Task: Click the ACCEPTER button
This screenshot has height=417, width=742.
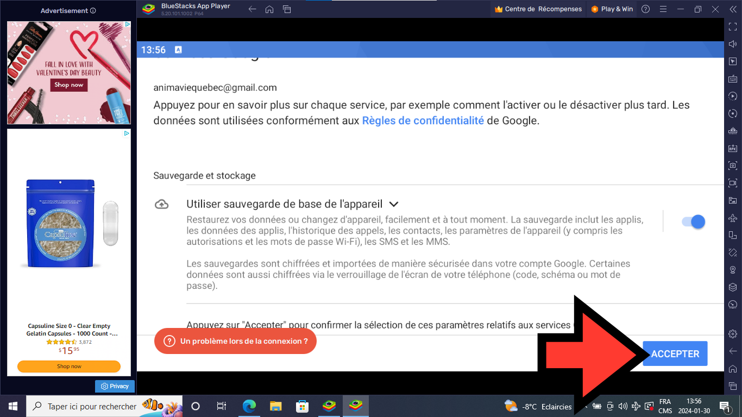Action: [x=675, y=353]
